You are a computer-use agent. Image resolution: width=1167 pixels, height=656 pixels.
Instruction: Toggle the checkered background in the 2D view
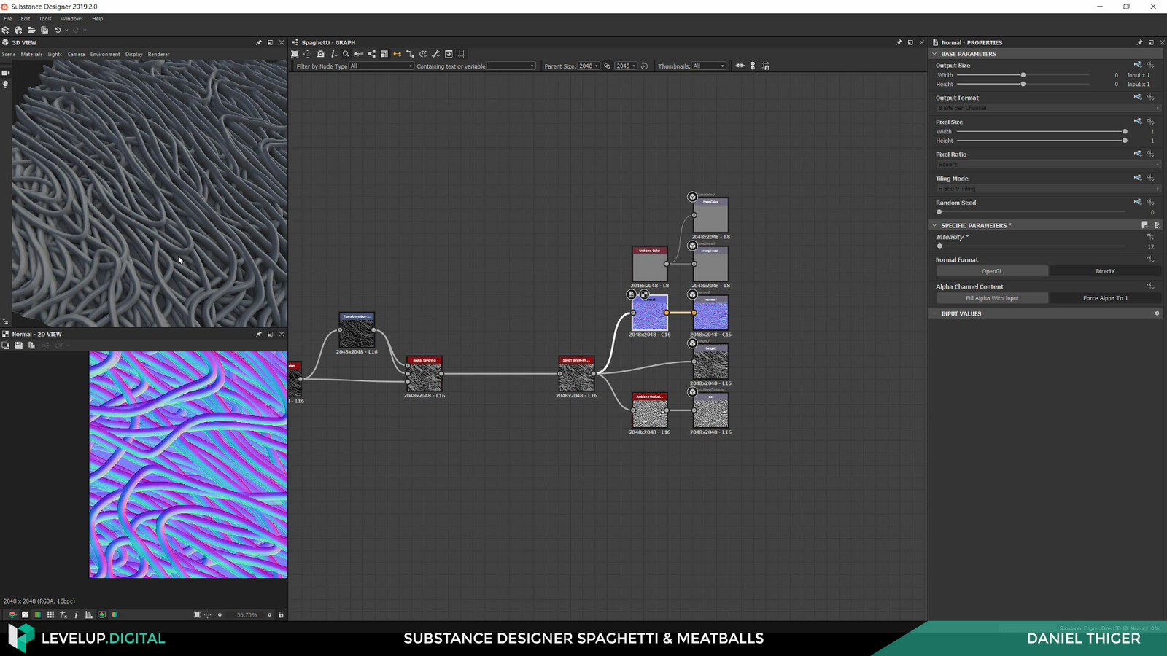pyautogui.click(x=26, y=614)
